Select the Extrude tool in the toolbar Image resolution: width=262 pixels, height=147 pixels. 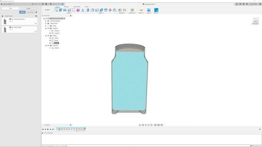[61, 10]
